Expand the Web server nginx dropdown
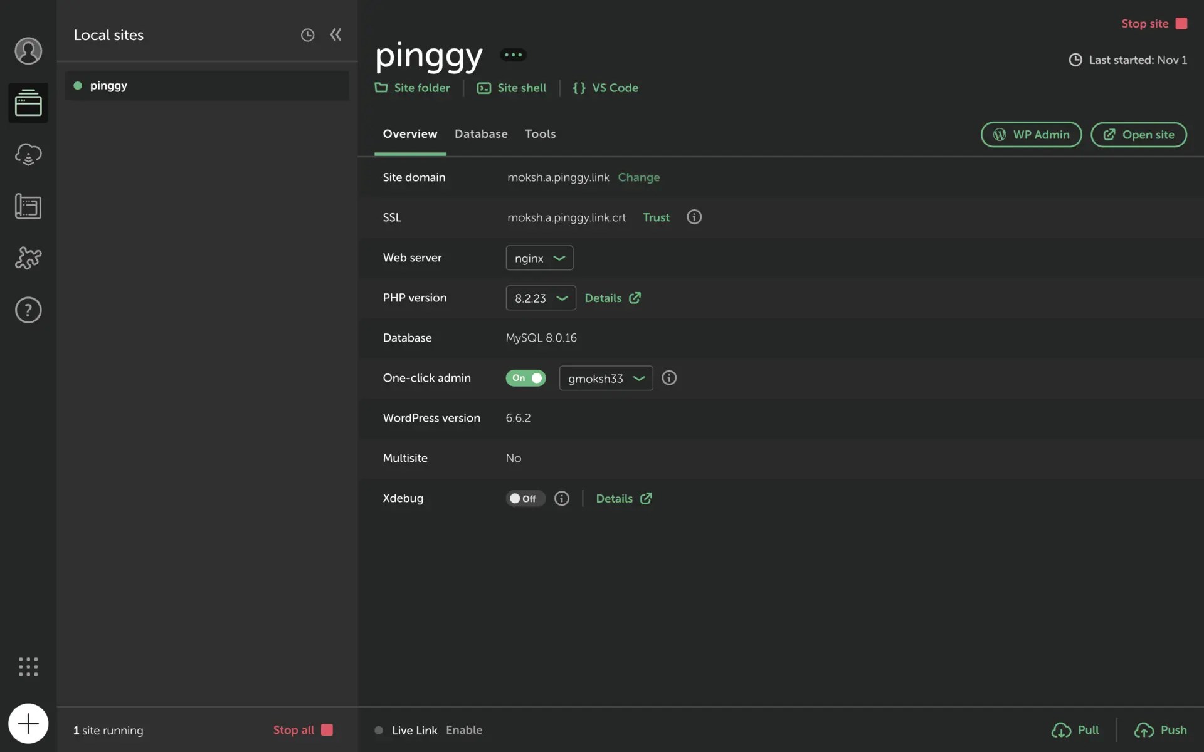Image resolution: width=1204 pixels, height=752 pixels. (x=538, y=258)
